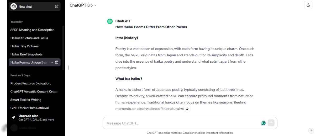Click the Grammarly icon in message box
Image resolution: width=315 pixels, height=136 pixels.
263,123
